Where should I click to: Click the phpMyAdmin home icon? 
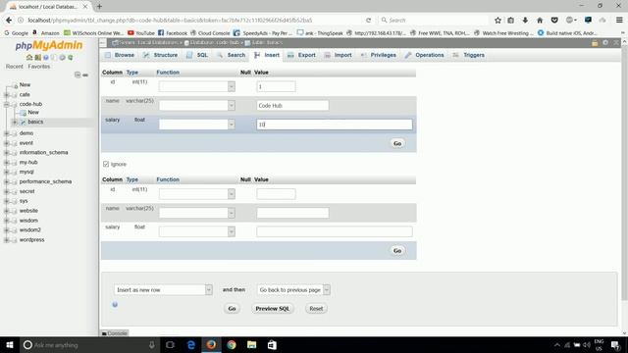pyautogui.click(x=29, y=58)
